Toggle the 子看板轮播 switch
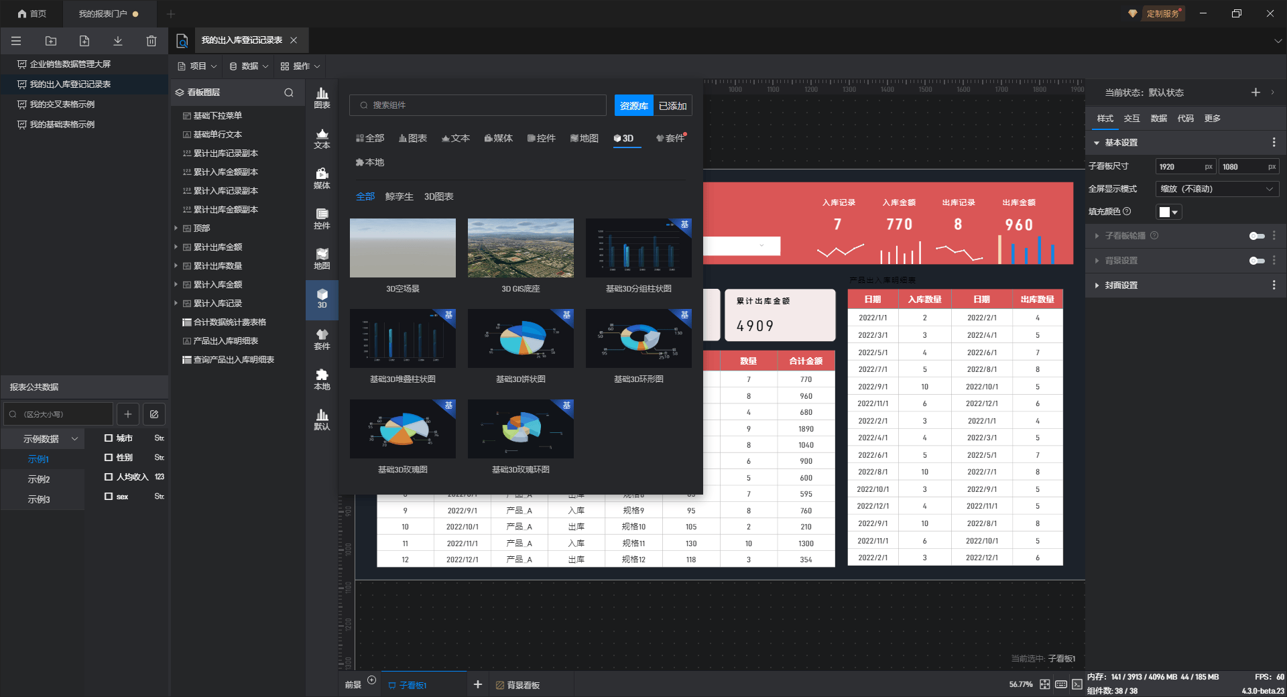Image resolution: width=1287 pixels, height=697 pixels. pos(1257,236)
